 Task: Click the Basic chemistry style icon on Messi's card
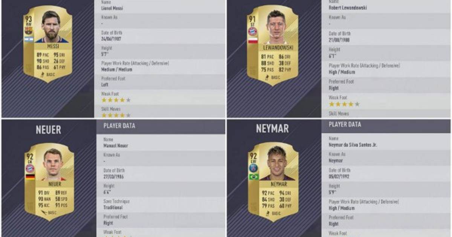[42, 74]
